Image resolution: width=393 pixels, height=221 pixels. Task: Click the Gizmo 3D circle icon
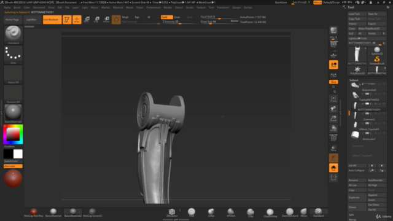116,20
